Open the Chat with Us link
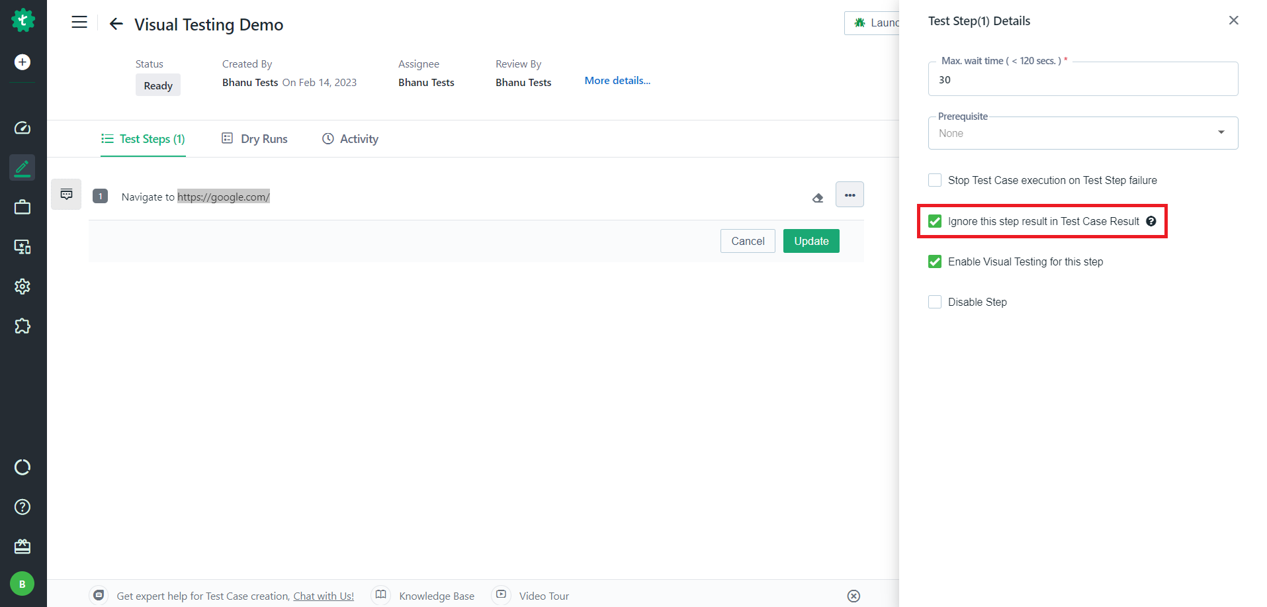Viewport: 1267px width, 607px height. coord(324,596)
